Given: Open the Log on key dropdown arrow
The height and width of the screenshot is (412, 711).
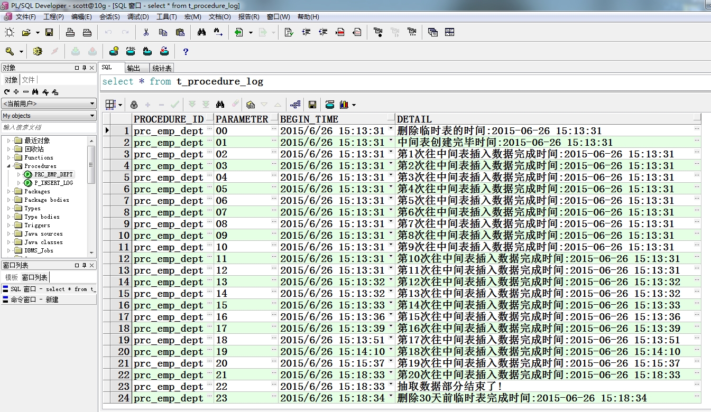Looking at the screenshot, I should (22, 52).
